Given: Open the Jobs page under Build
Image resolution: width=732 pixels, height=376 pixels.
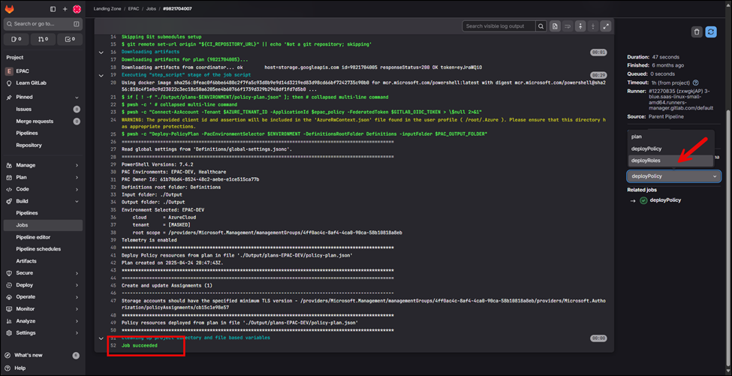Looking at the screenshot, I should point(43,225).
